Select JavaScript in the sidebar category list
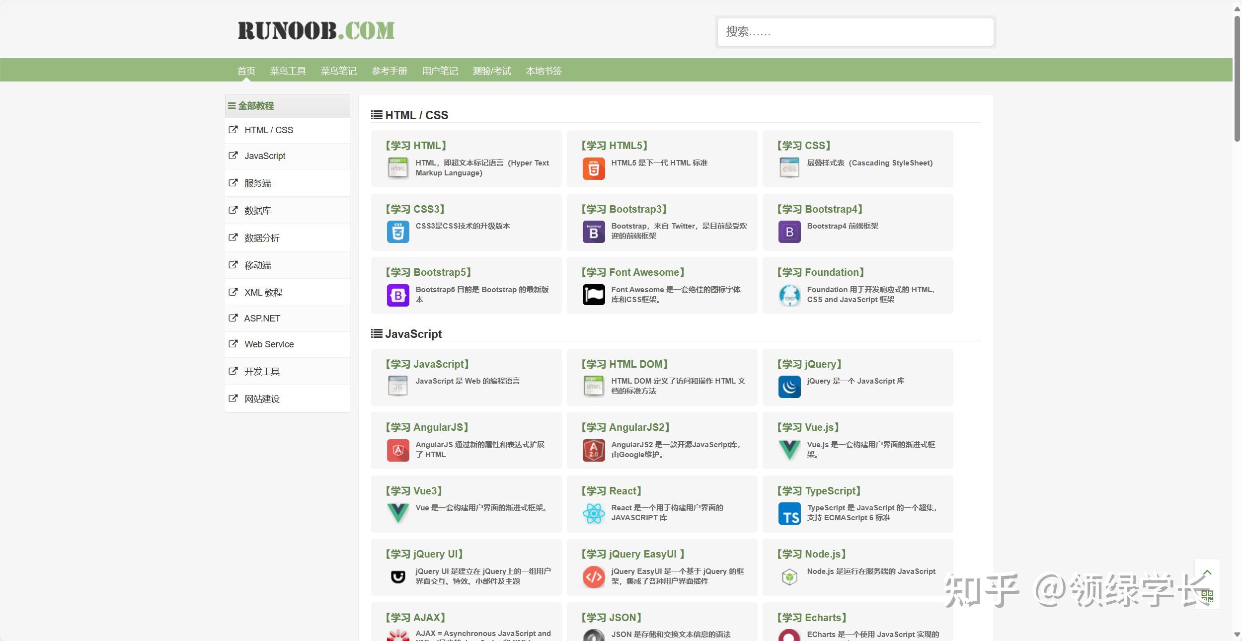This screenshot has height=641, width=1242. pyautogui.click(x=265, y=156)
